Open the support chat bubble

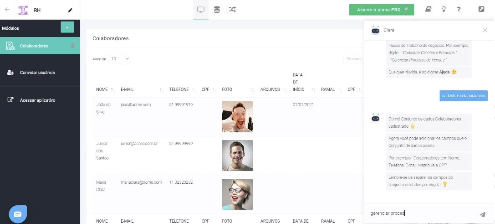pyautogui.click(x=18, y=214)
